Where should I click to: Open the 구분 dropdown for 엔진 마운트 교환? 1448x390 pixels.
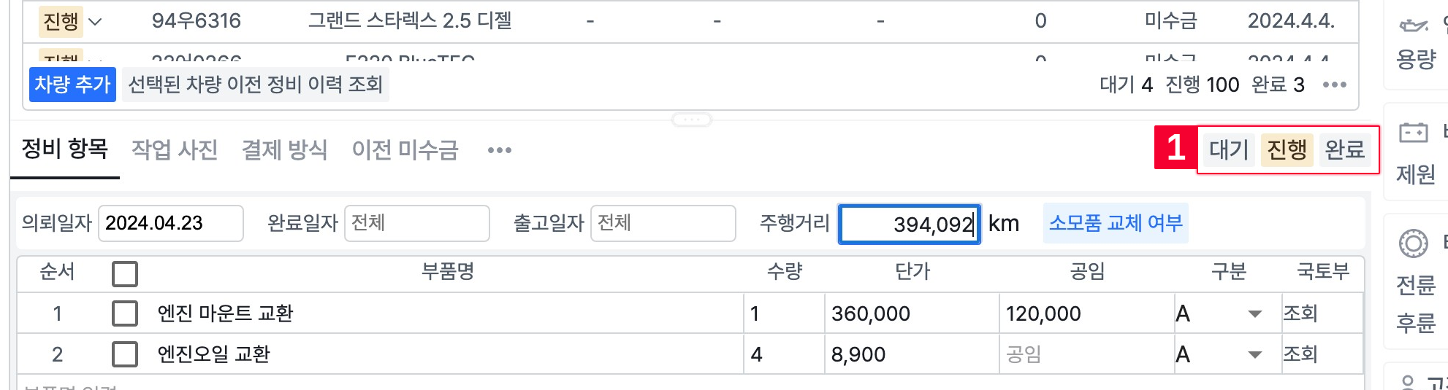pyautogui.click(x=1254, y=314)
